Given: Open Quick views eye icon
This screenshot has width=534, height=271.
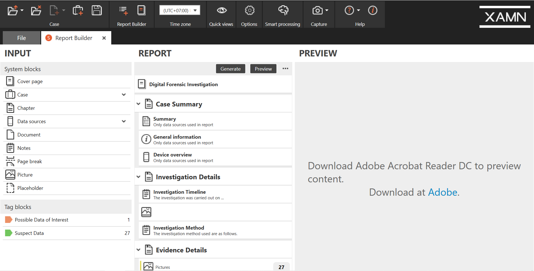Looking at the screenshot, I should pos(222,11).
